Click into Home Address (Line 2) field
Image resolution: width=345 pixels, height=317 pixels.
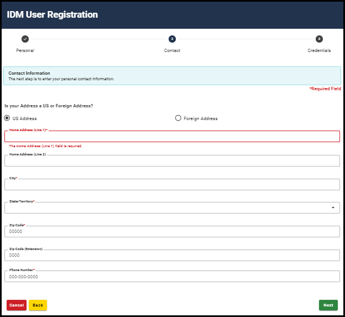tap(172, 161)
